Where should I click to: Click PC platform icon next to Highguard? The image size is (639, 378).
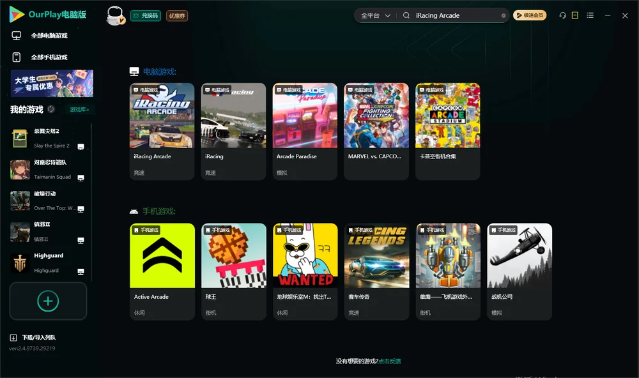81,272
